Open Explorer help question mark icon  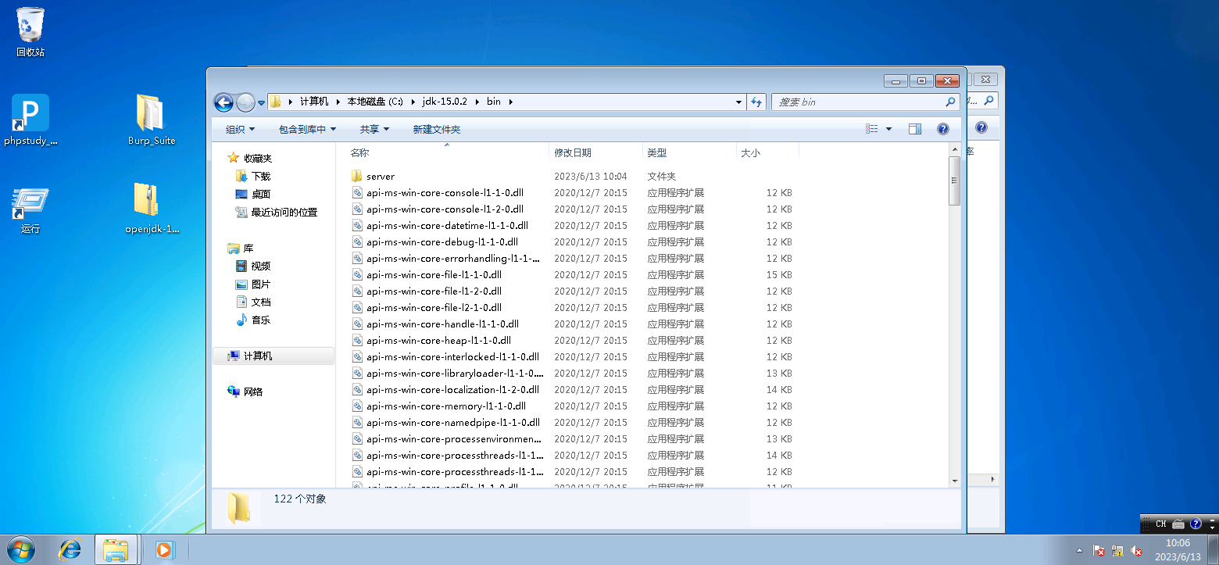[943, 129]
